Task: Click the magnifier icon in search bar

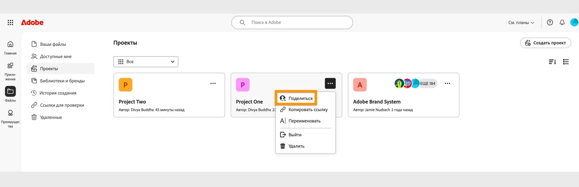Action: point(242,23)
